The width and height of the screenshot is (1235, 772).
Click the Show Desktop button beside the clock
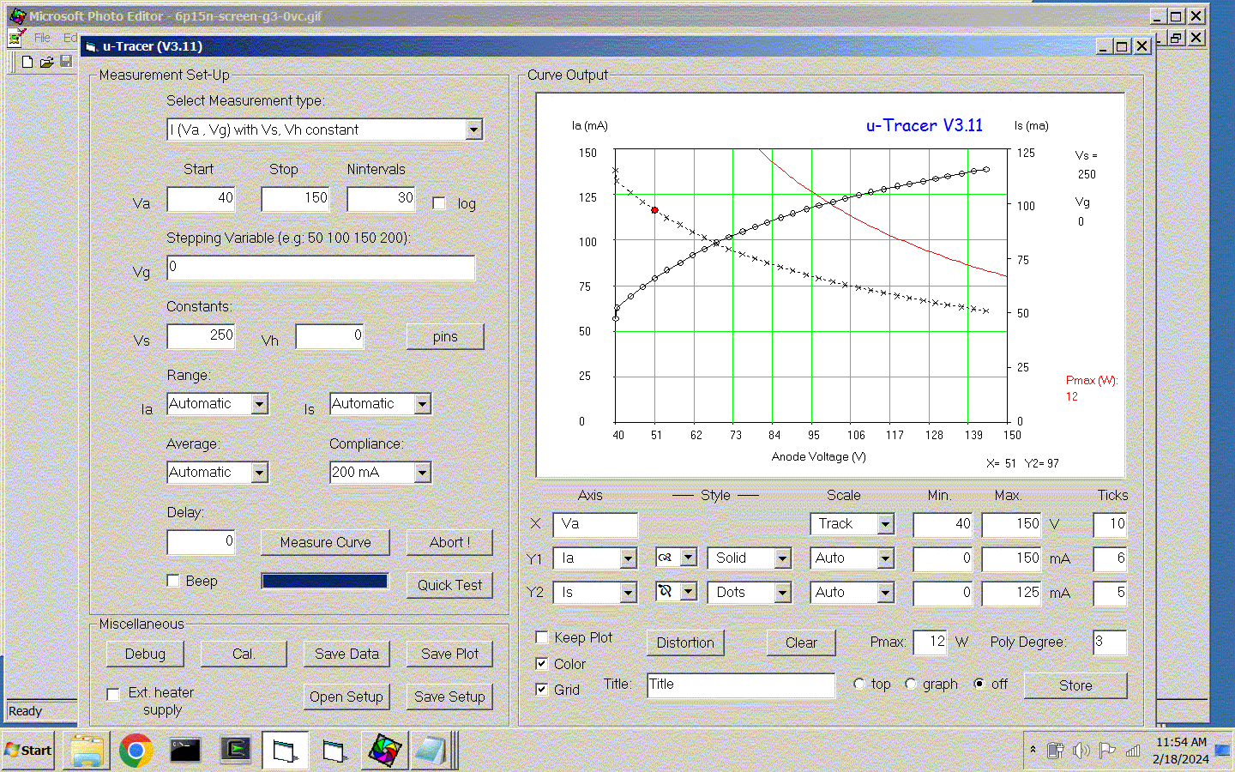1223,751
